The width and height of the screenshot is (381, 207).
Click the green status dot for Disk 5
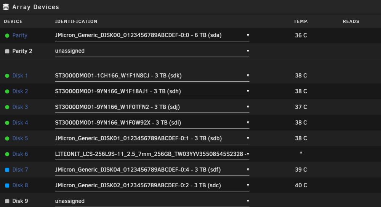[x=7, y=139]
